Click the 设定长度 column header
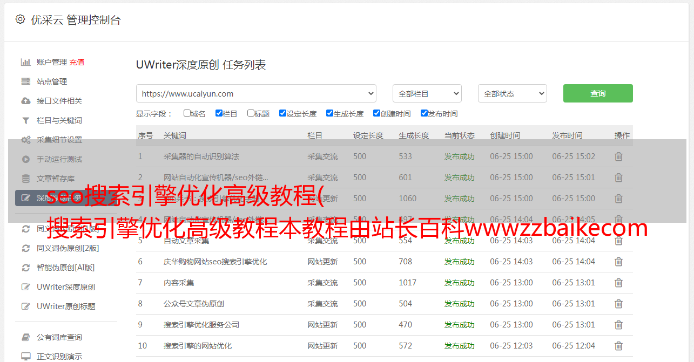Screen dimensions: 694x362 [x=368, y=135]
